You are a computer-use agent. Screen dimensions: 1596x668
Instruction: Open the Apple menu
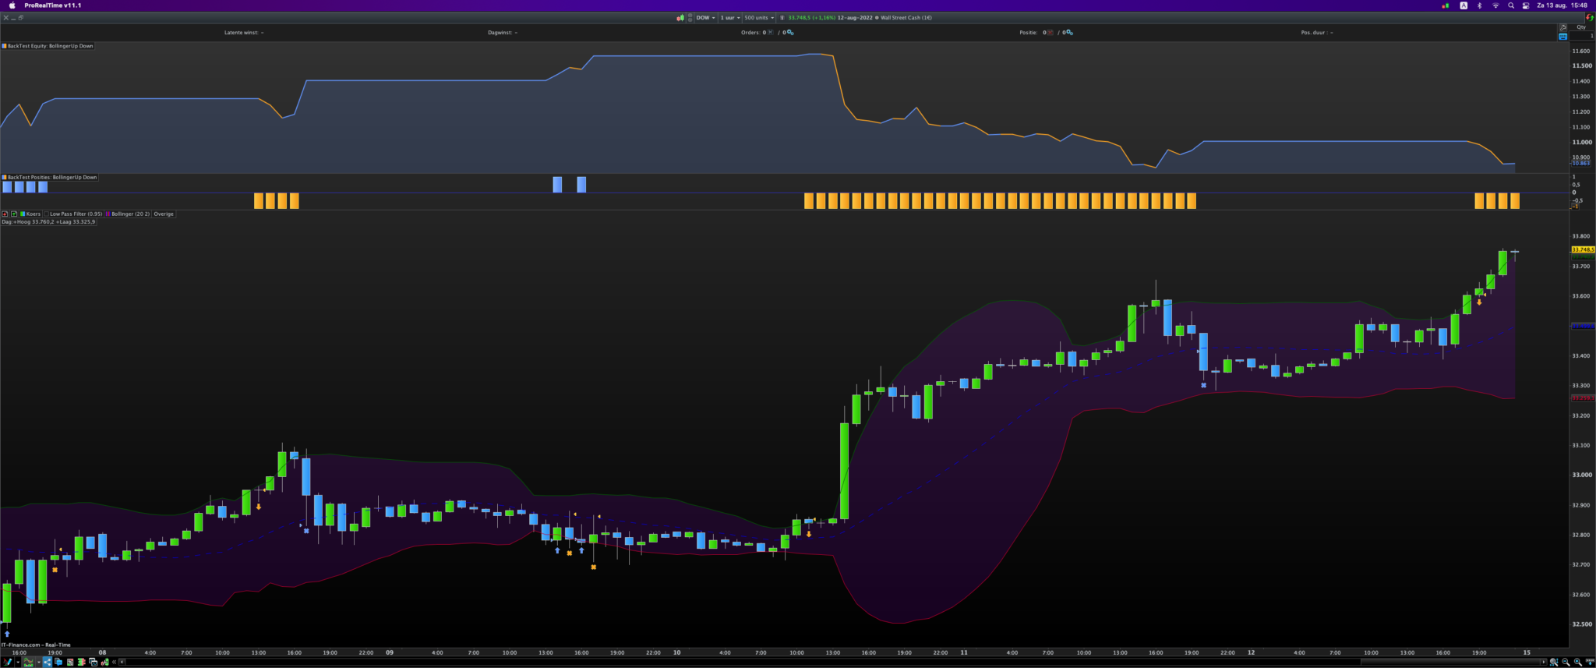tap(12, 5)
